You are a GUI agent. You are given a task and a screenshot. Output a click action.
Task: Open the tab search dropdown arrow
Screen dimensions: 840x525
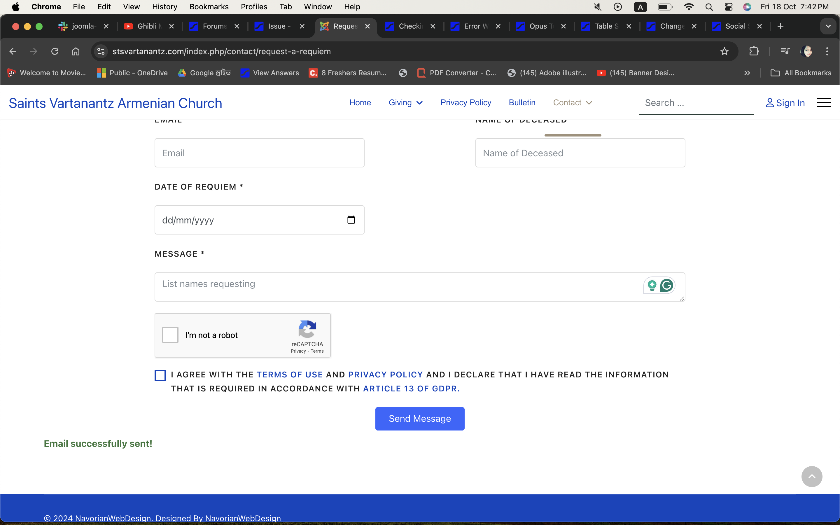(828, 26)
